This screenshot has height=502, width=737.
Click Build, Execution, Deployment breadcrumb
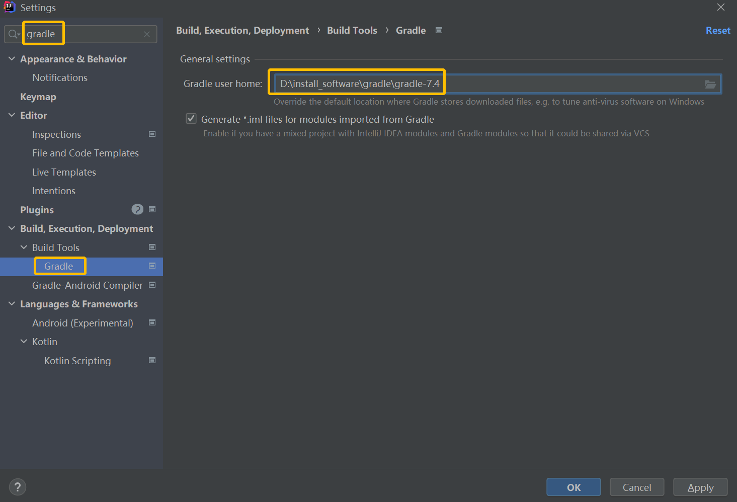coord(242,30)
